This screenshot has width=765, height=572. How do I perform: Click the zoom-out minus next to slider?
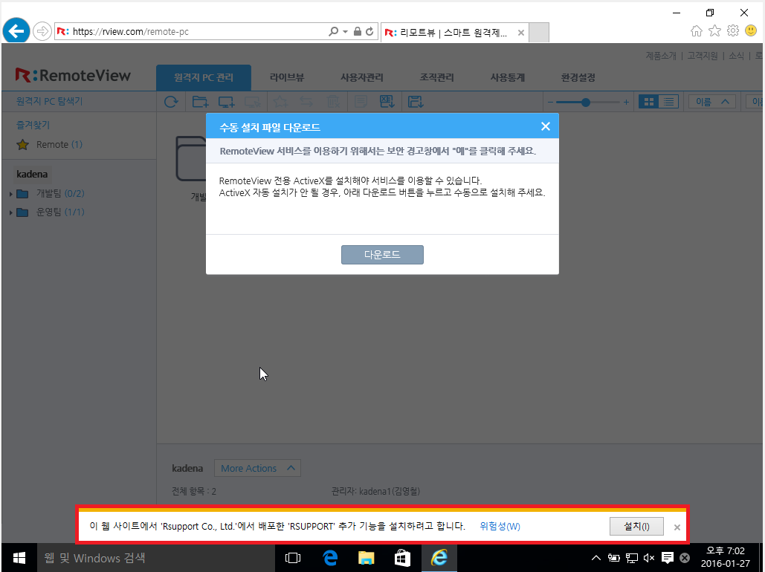550,103
